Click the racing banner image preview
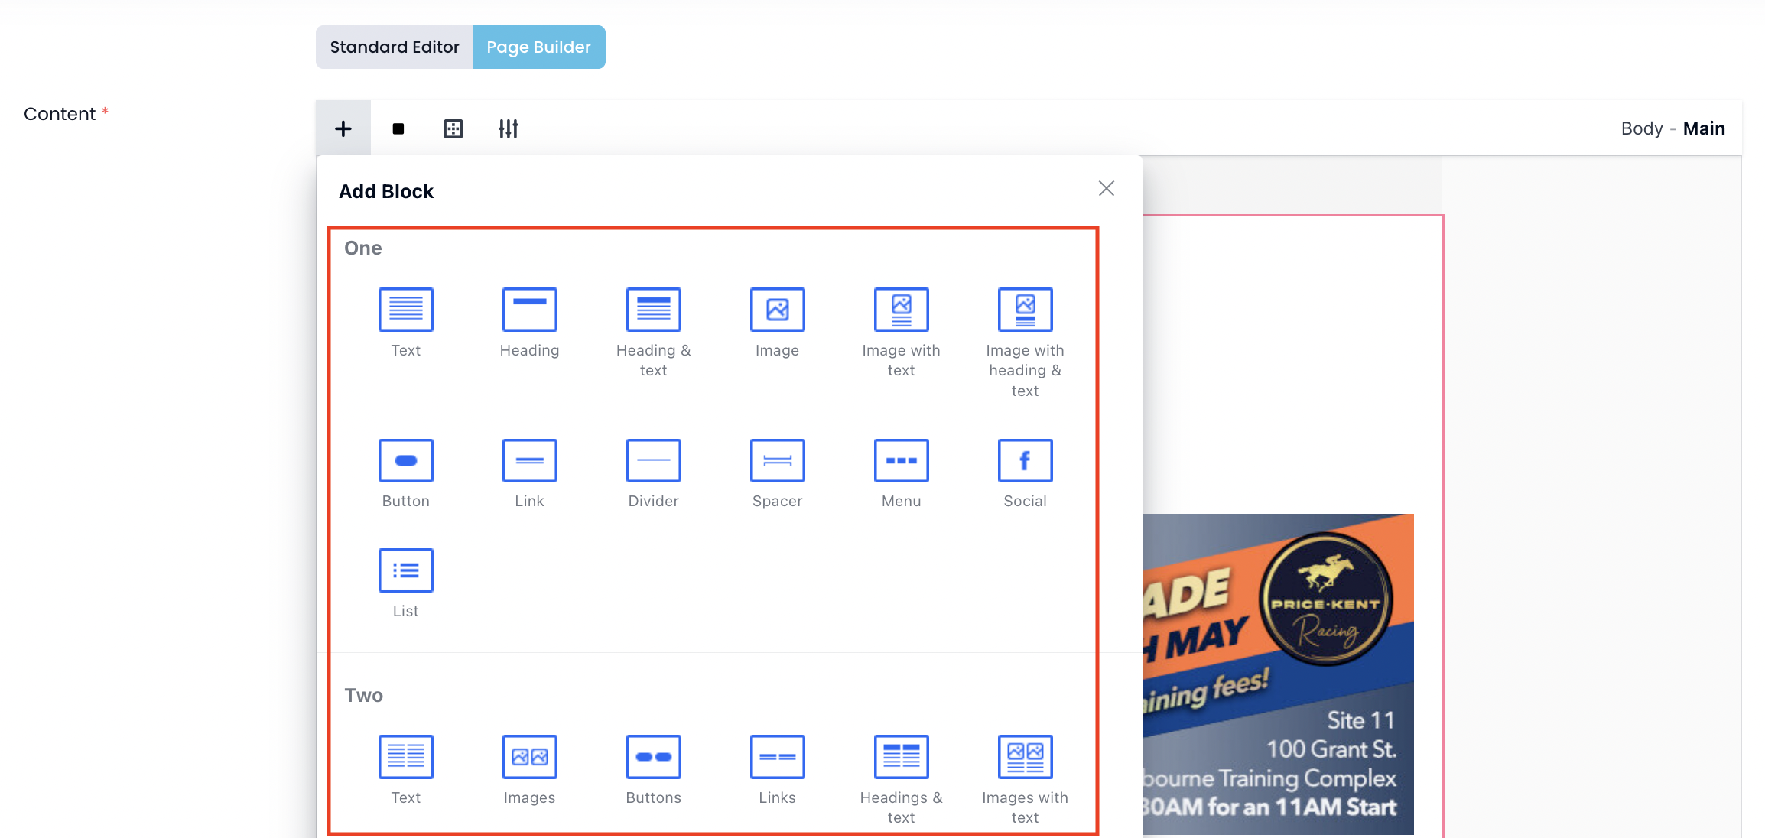Image resolution: width=1765 pixels, height=838 pixels. [x=1277, y=673]
